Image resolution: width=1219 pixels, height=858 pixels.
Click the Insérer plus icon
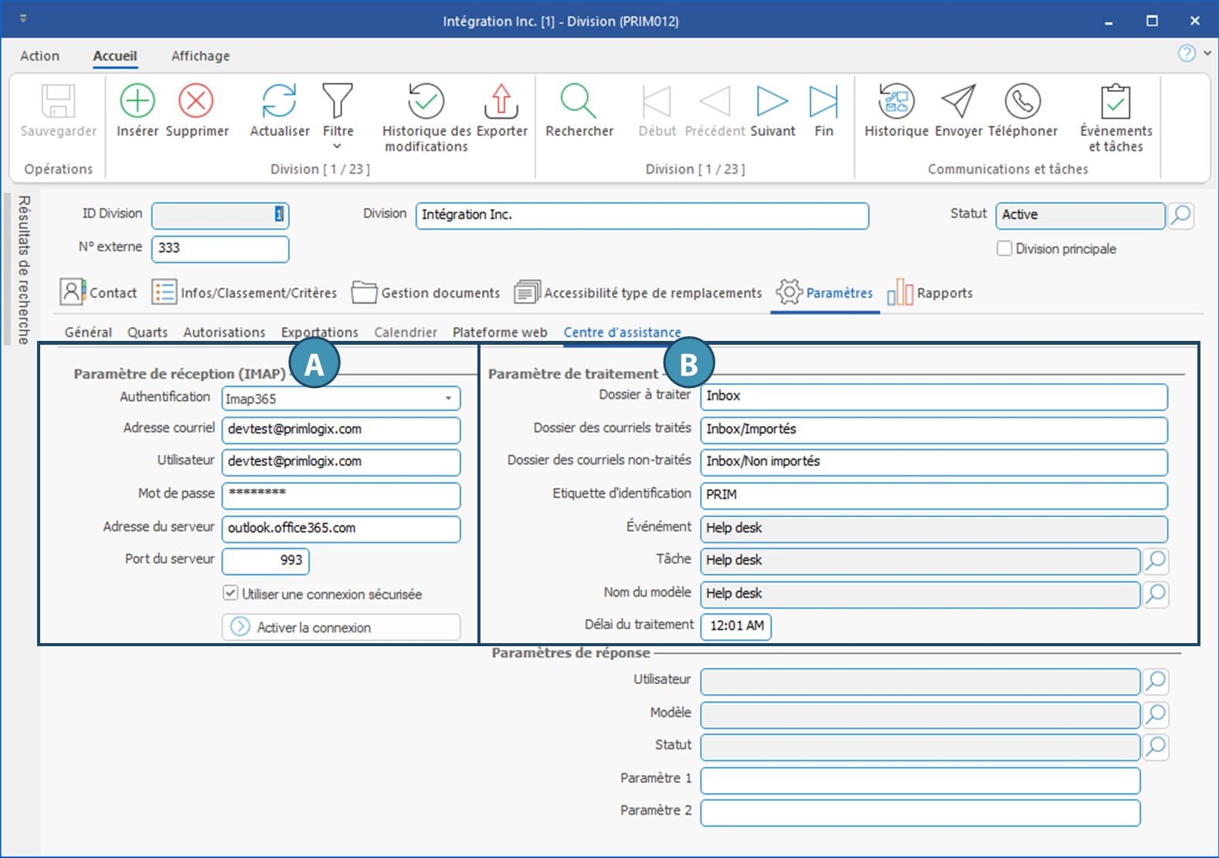click(x=138, y=101)
